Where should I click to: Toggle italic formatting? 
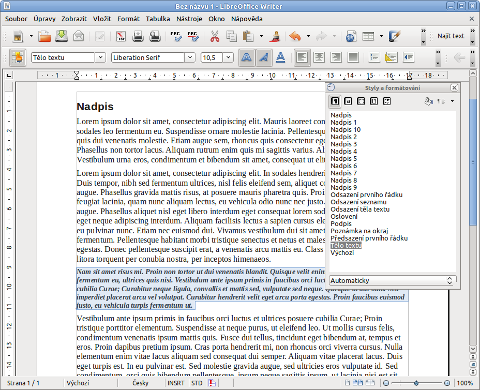coord(264,57)
